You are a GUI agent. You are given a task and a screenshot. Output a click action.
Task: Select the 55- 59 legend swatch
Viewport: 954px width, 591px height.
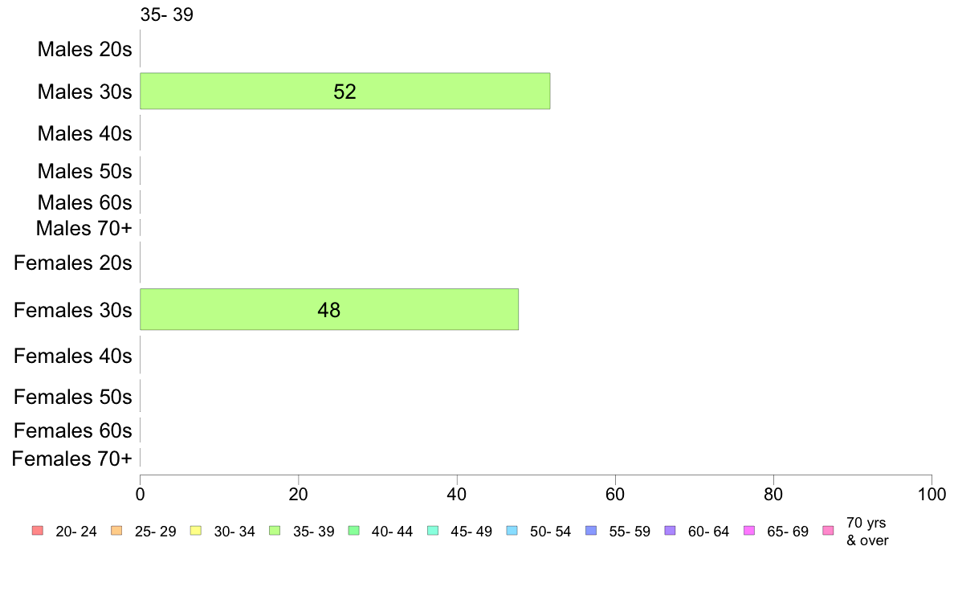coord(591,531)
